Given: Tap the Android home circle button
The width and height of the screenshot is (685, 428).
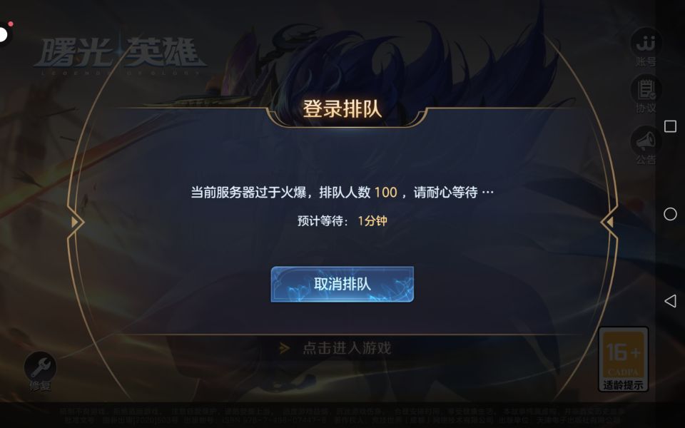Looking at the screenshot, I should [670, 214].
